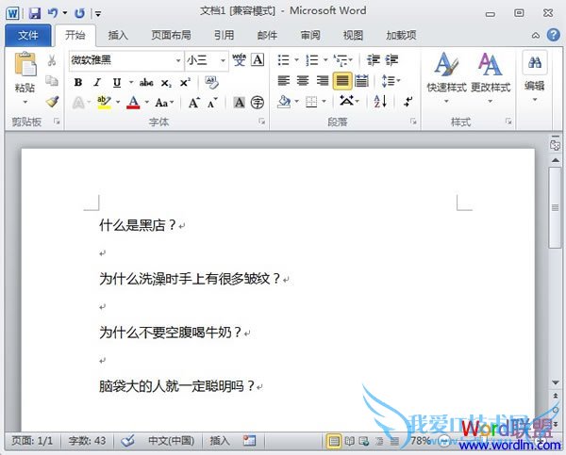The image size is (566, 455).
Task: Click the Save icon in quick access toolbar
Action: tap(35, 13)
